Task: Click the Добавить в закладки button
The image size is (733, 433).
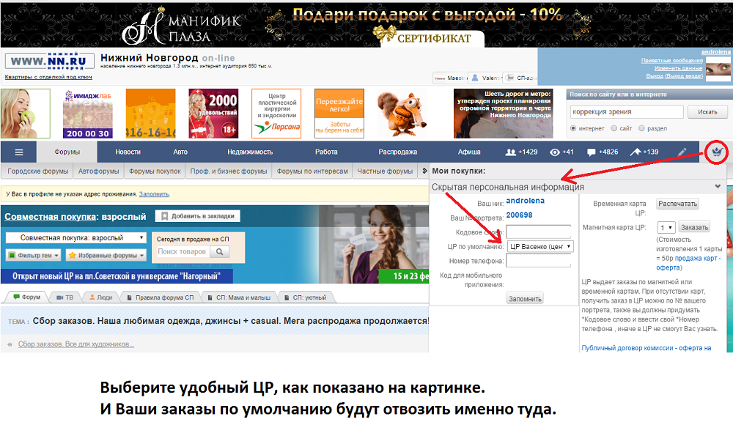Action: click(x=198, y=216)
